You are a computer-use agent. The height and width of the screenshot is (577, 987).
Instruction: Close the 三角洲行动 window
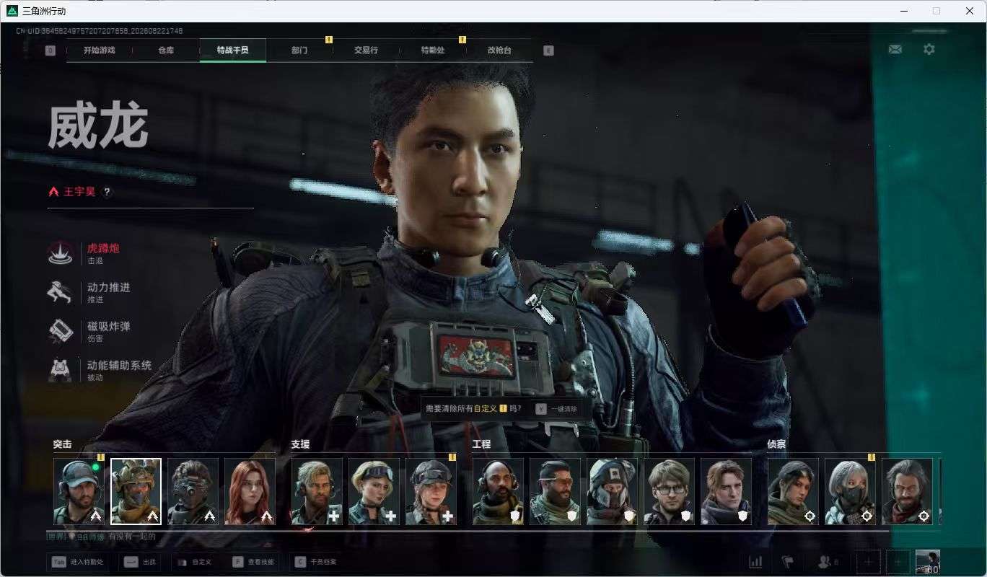pos(969,11)
